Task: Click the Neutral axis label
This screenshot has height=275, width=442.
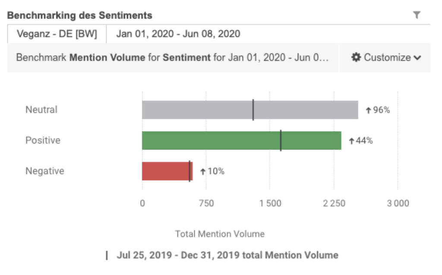Action: pos(41,110)
